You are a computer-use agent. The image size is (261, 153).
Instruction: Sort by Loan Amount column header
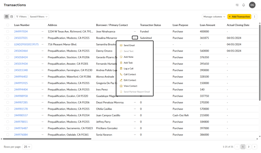(207, 25)
